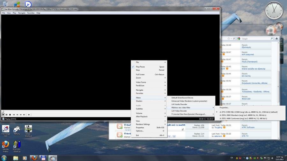Toggle the checked Play/Pause context menu item
Viewport: 287px width, 161px height.
(x=149, y=67)
